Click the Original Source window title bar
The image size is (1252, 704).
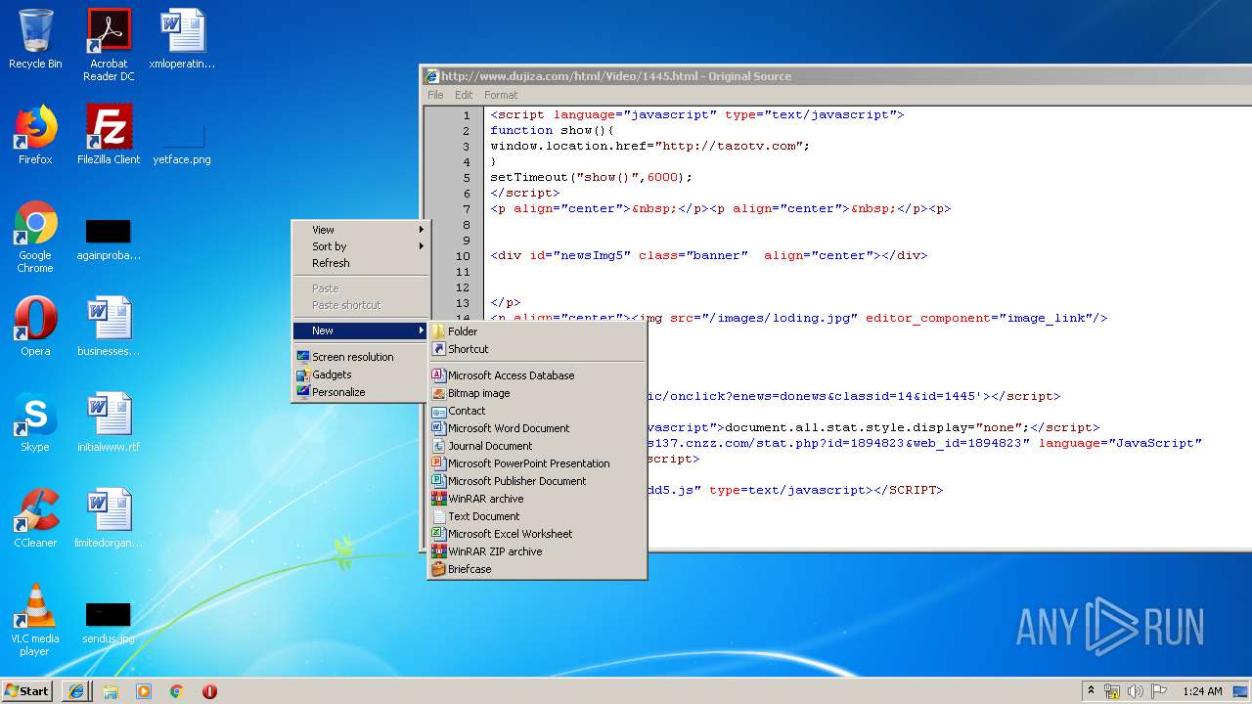pos(837,76)
